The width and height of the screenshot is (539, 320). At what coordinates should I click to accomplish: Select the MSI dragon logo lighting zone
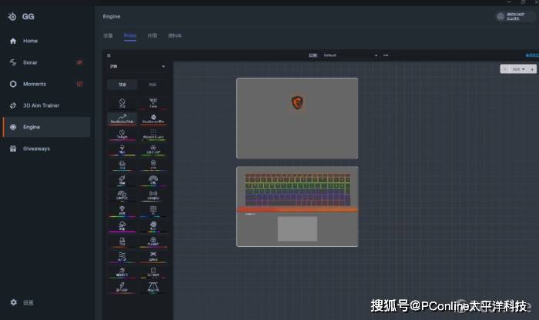point(297,102)
